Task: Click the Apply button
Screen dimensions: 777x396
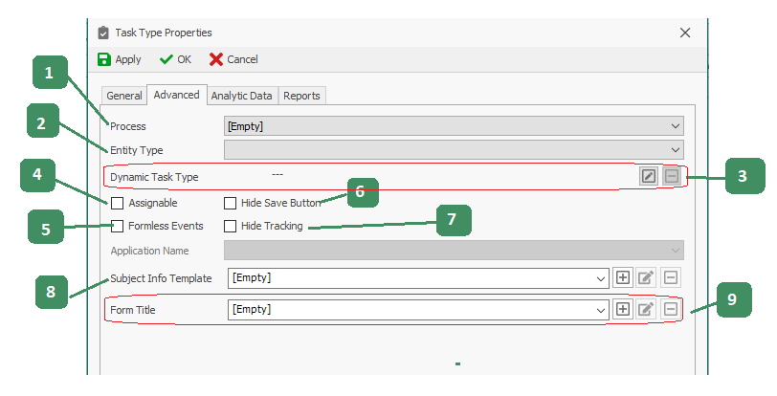Action: point(120,59)
